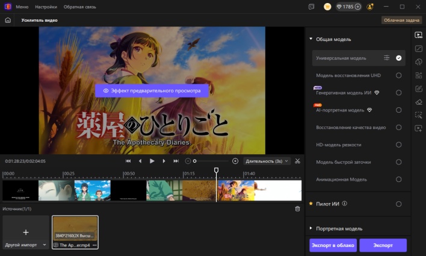Click the timeline playhead marker
Viewport: 426px width, 256px height.
click(x=216, y=170)
